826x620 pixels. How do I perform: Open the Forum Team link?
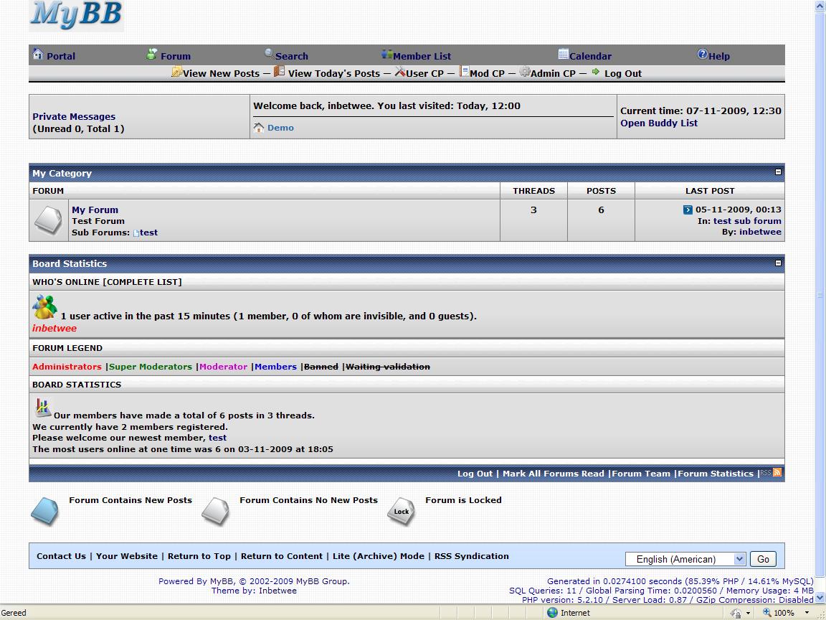(x=640, y=474)
